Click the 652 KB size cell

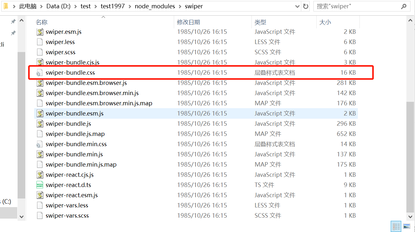pos(346,134)
